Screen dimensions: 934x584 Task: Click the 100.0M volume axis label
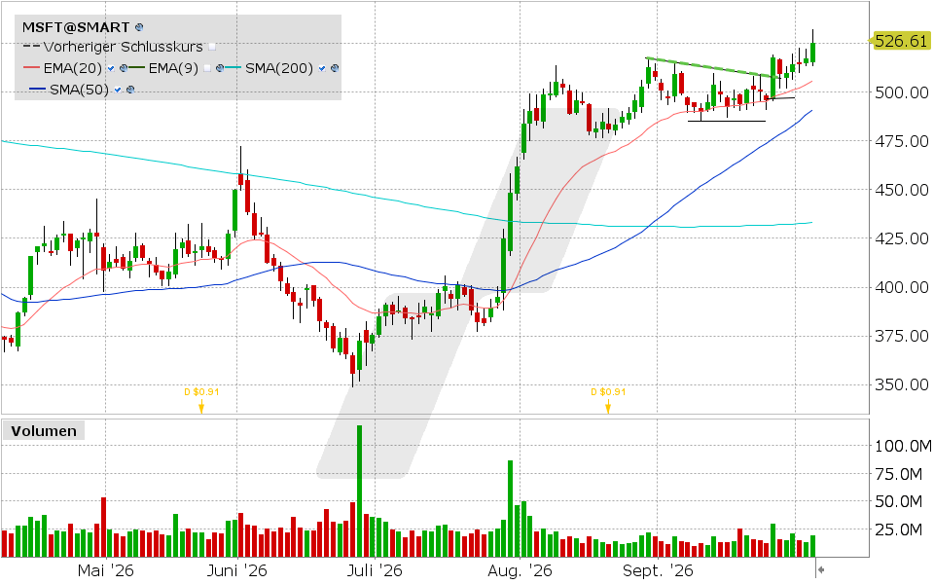coord(903,446)
